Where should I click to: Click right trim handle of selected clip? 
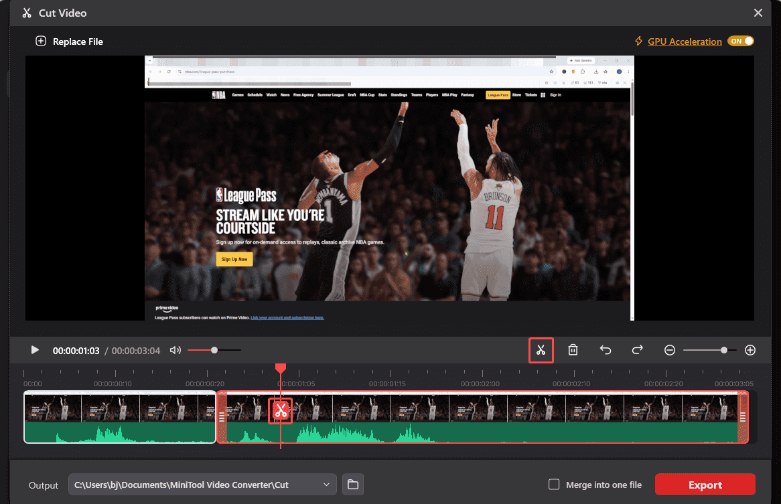point(743,417)
